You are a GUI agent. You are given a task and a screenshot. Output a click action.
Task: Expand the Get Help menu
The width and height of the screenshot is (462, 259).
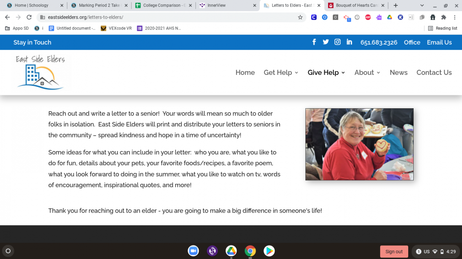(x=281, y=73)
